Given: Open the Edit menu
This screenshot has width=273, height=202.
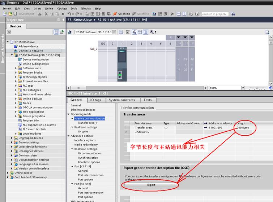Looking at the screenshot, I should [x=17, y=8].
